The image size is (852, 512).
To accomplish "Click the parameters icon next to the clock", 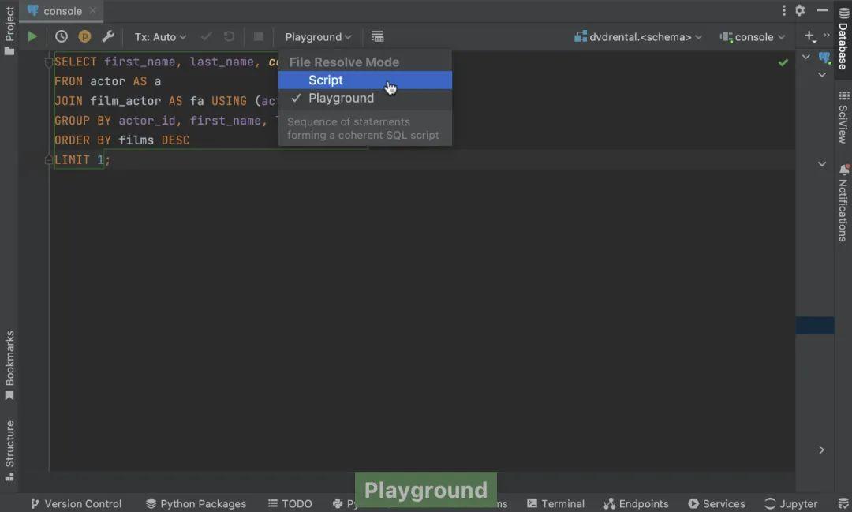I will click(84, 36).
